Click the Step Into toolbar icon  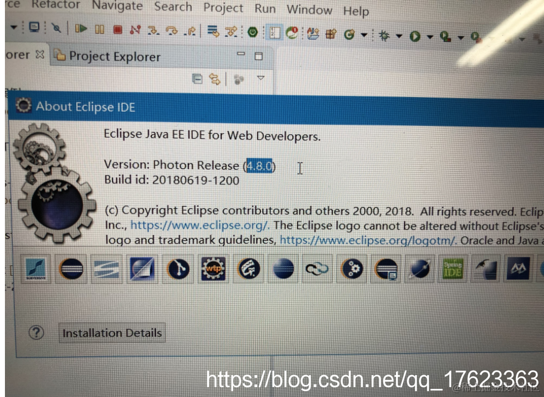153,31
